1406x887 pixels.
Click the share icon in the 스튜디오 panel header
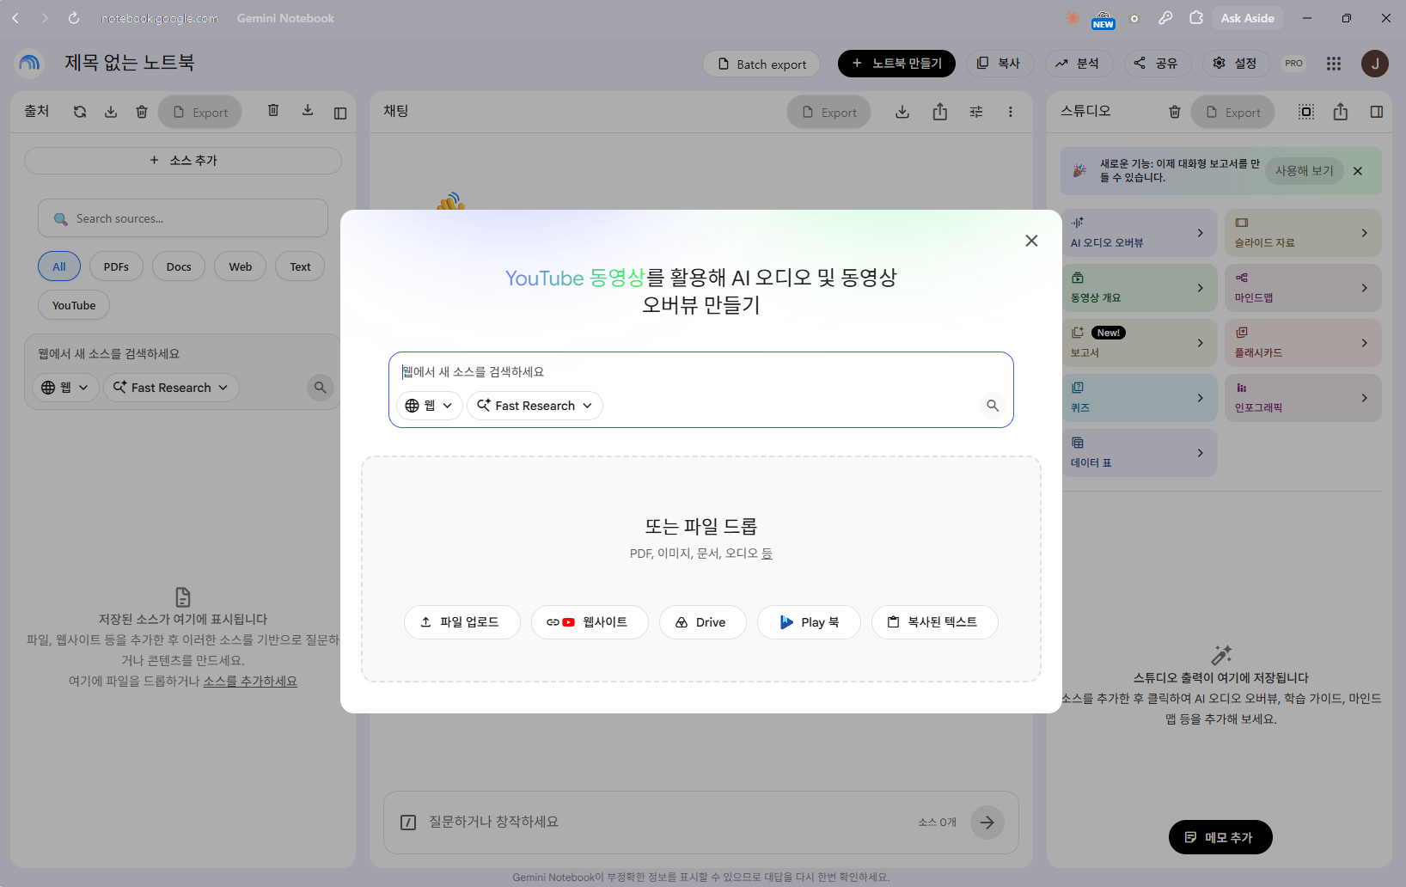(x=1341, y=112)
